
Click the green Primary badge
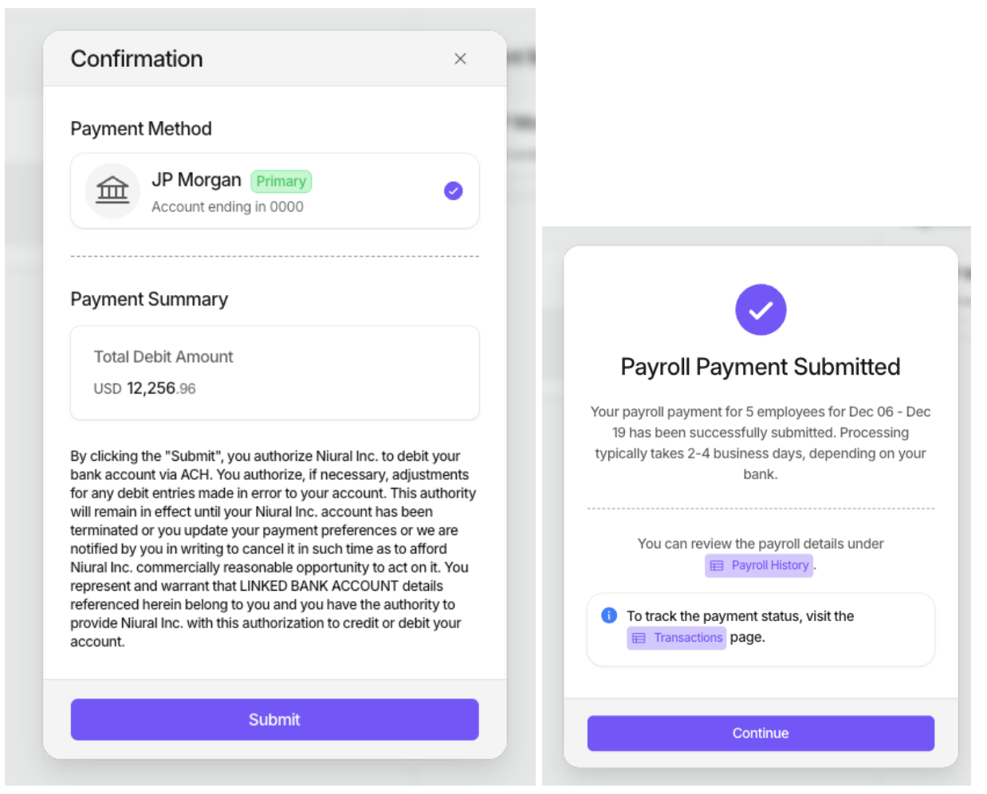(x=281, y=182)
